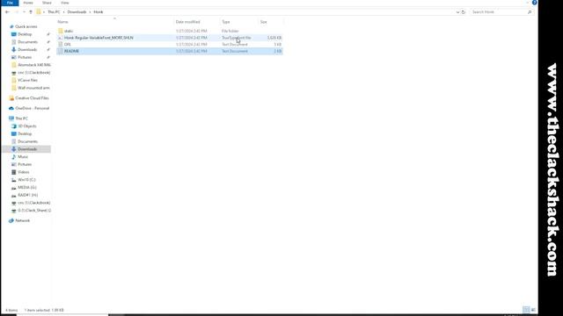This screenshot has width=563, height=316.
Task: Open the Clack_Share network drive
Action: 34,211
